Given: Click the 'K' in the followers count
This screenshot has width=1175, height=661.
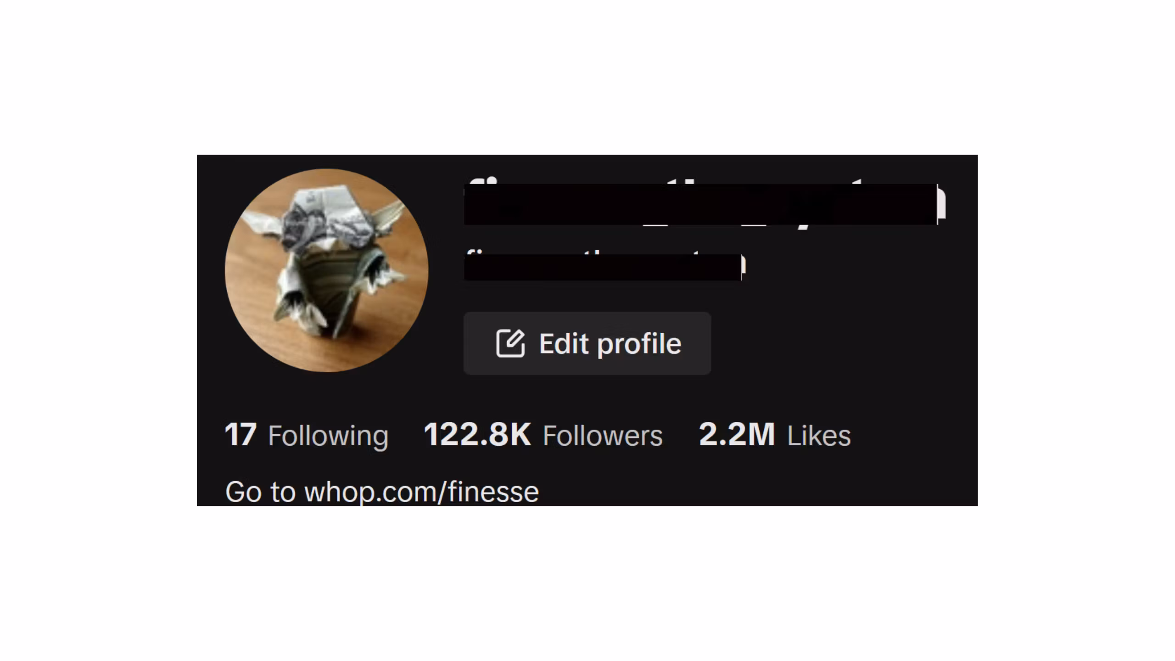Looking at the screenshot, I should [x=520, y=435].
